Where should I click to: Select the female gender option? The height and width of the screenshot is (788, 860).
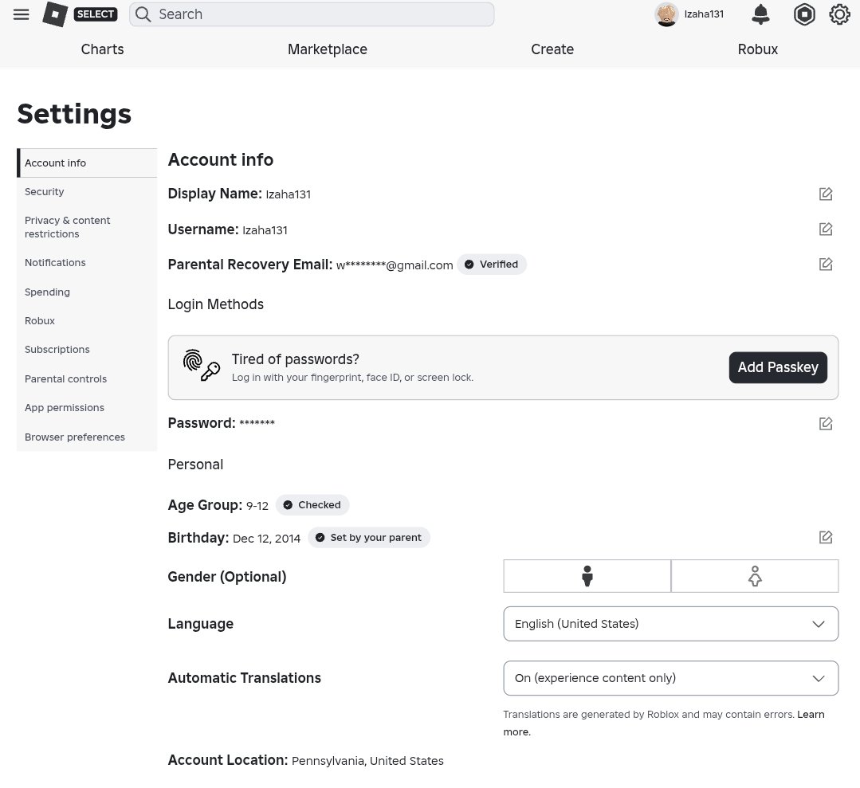click(755, 576)
